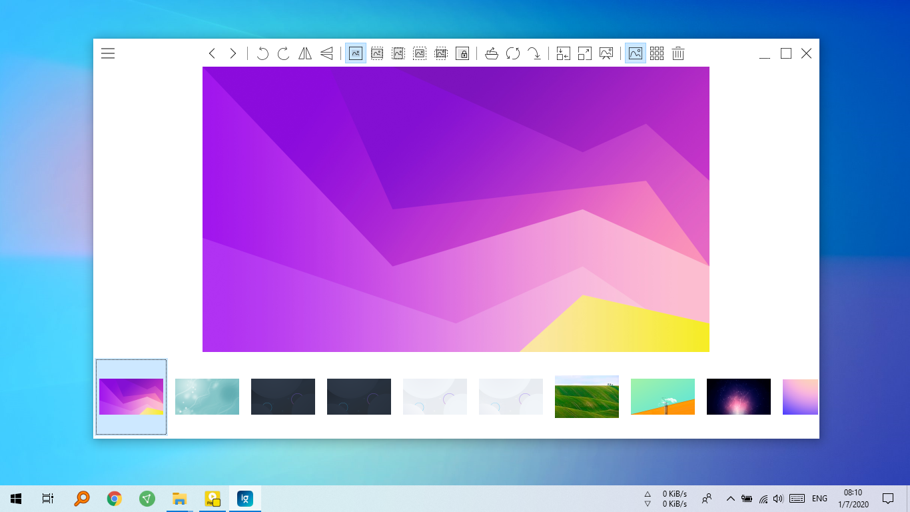Viewport: 910px width, 512px height.
Task: Select the purple geometric thumbnail
Action: pyautogui.click(x=131, y=397)
